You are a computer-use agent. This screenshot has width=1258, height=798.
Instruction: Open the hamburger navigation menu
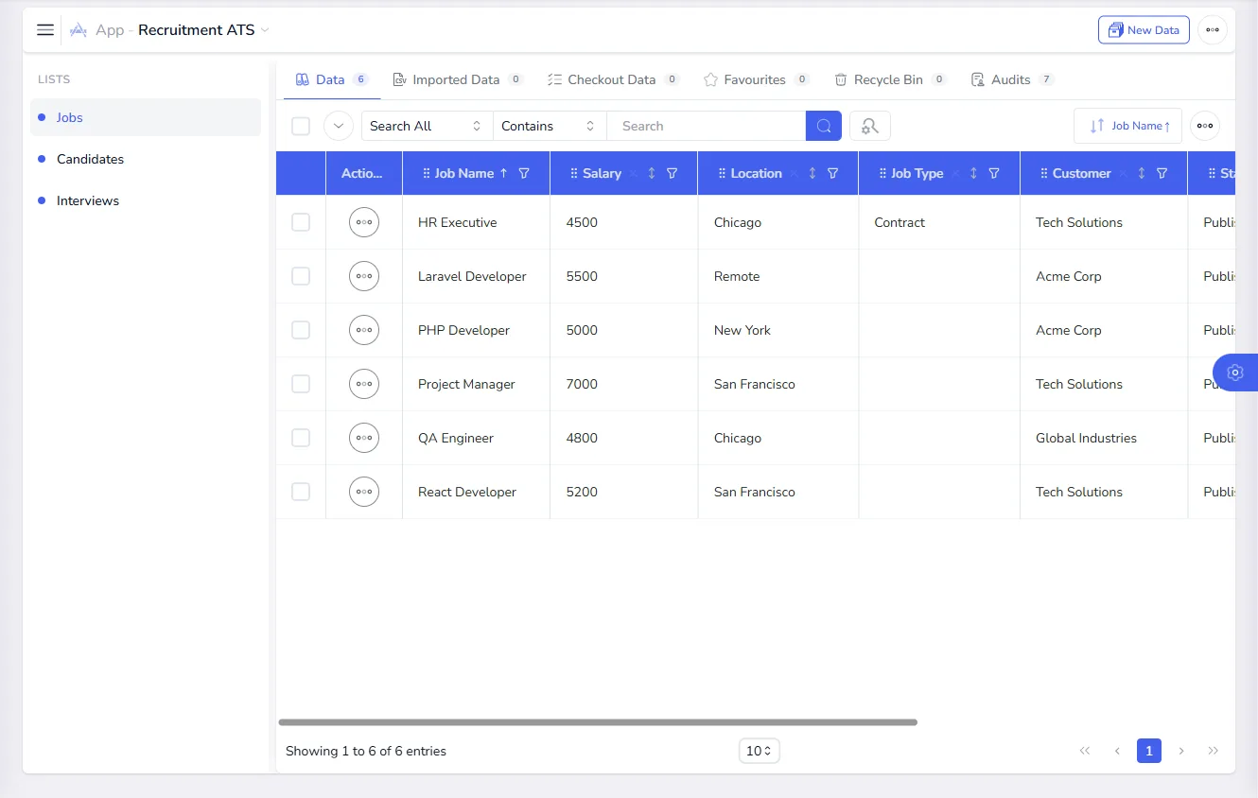(45, 30)
